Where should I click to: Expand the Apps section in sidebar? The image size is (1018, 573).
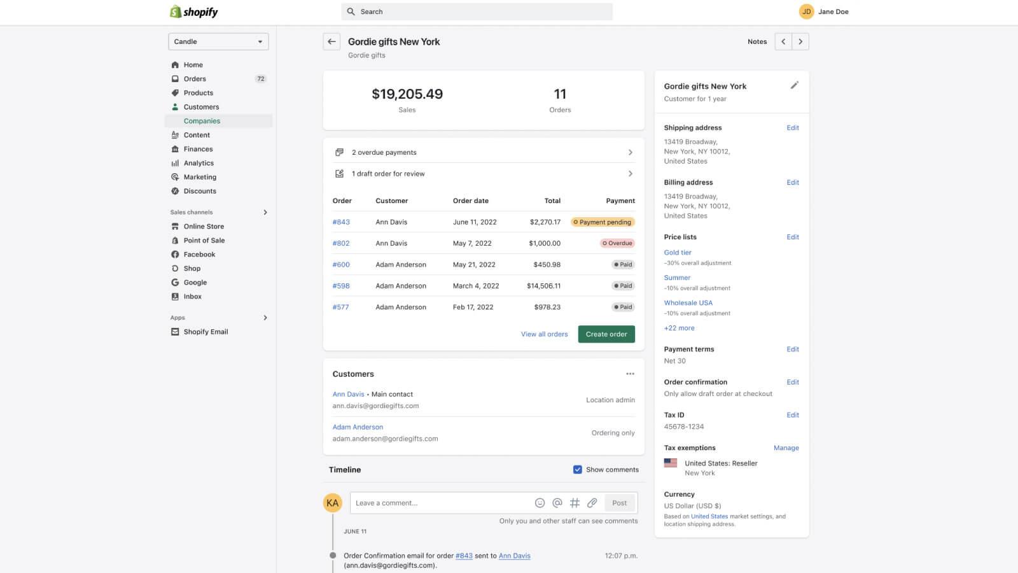pos(265,318)
